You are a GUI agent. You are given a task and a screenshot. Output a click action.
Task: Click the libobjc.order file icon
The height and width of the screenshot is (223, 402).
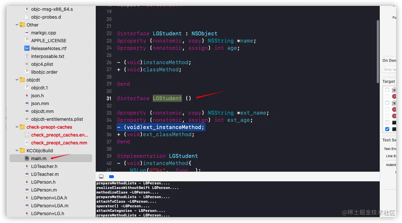[27, 72]
